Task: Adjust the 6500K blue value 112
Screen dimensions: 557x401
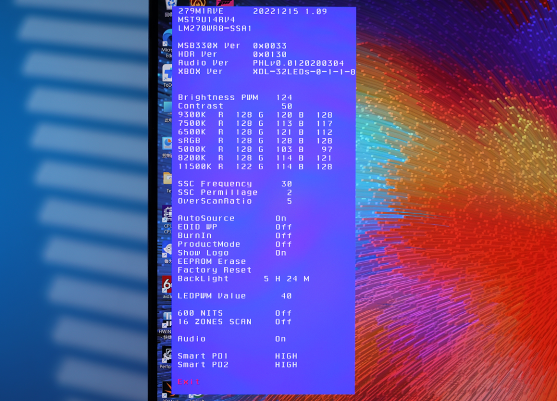Action: [324, 132]
